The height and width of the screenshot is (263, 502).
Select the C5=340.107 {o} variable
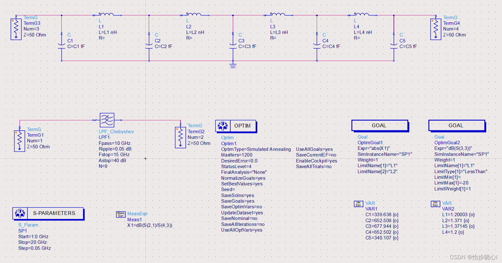382,238
